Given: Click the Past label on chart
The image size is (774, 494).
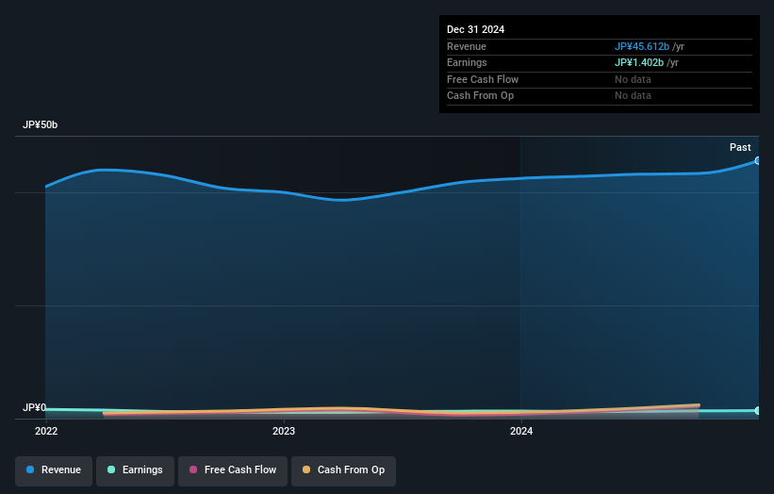Looking at the screenshot, I should [740, 148].
